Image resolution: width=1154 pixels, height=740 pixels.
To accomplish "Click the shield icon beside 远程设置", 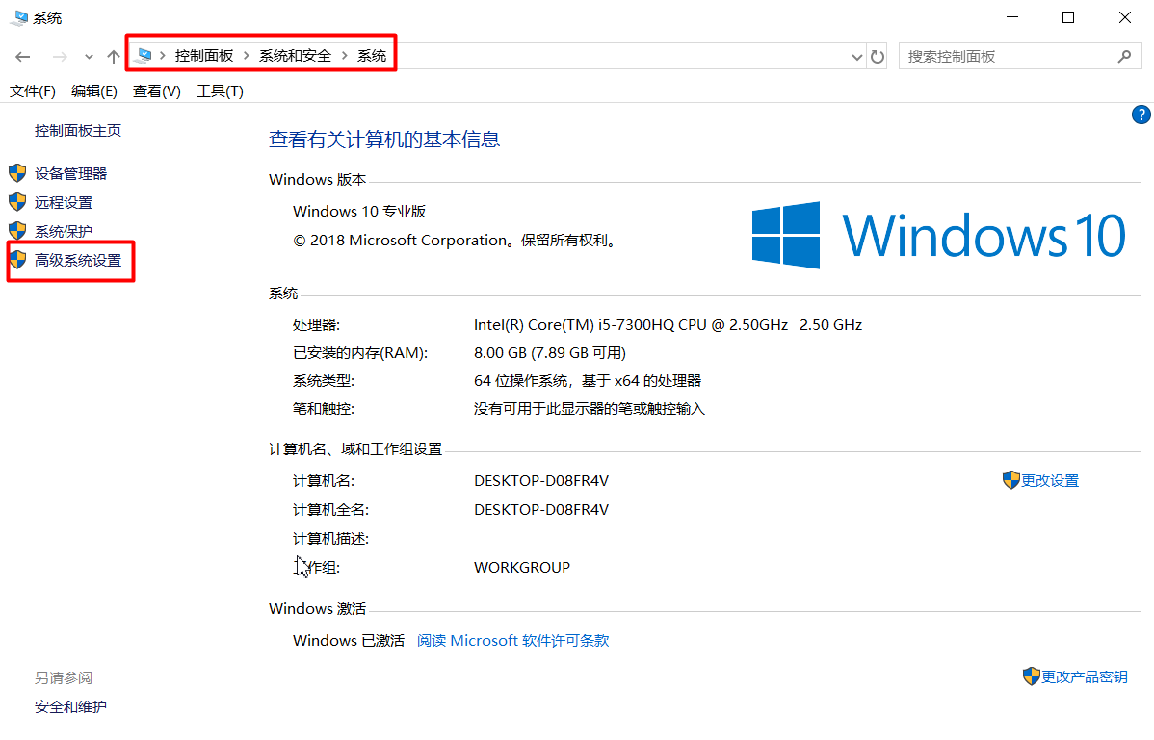I will click(17, 202).
